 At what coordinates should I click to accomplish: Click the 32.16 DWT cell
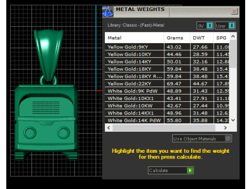tap(202, 61)
